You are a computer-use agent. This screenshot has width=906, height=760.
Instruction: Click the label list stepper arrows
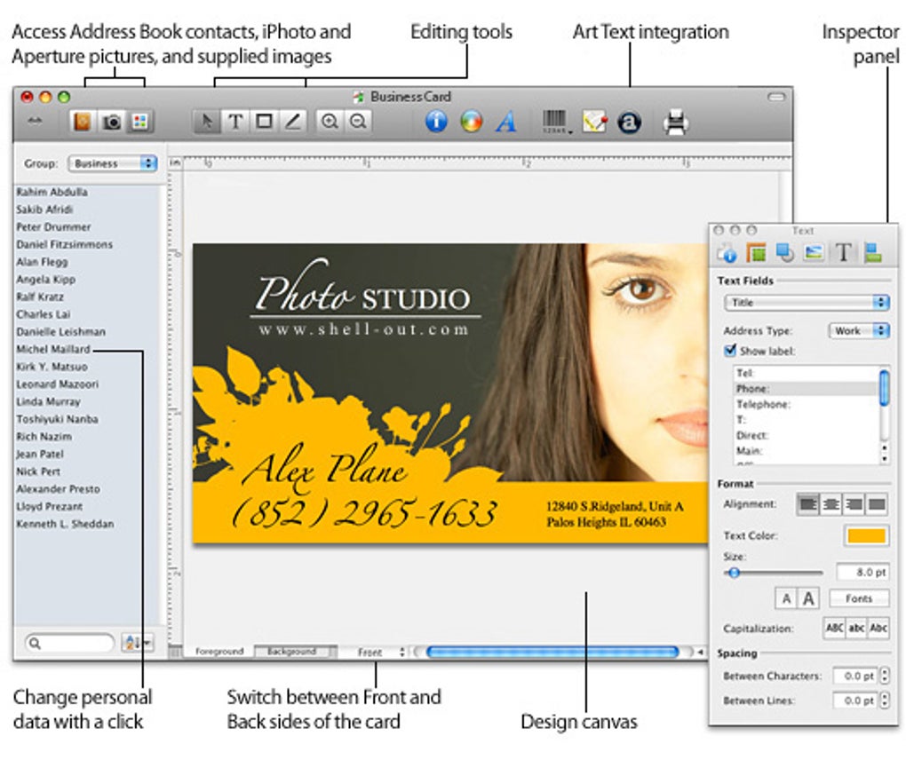(885, 454)
